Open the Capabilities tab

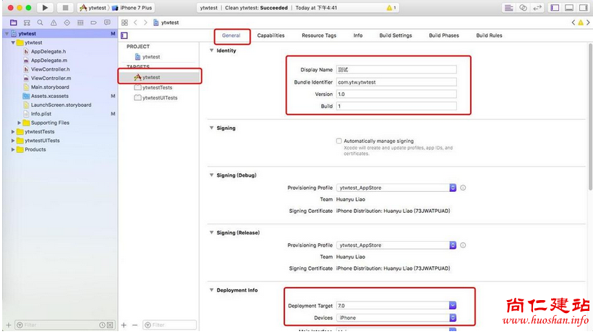tap(270, 35)
